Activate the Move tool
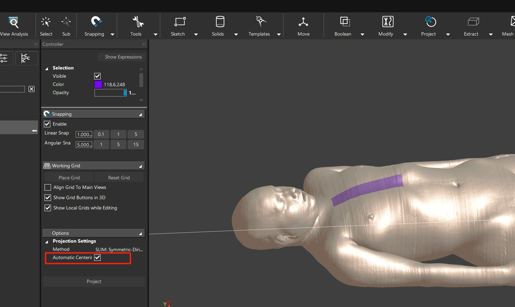This screenshot has width=515, height=307. [x=303, y=22]
